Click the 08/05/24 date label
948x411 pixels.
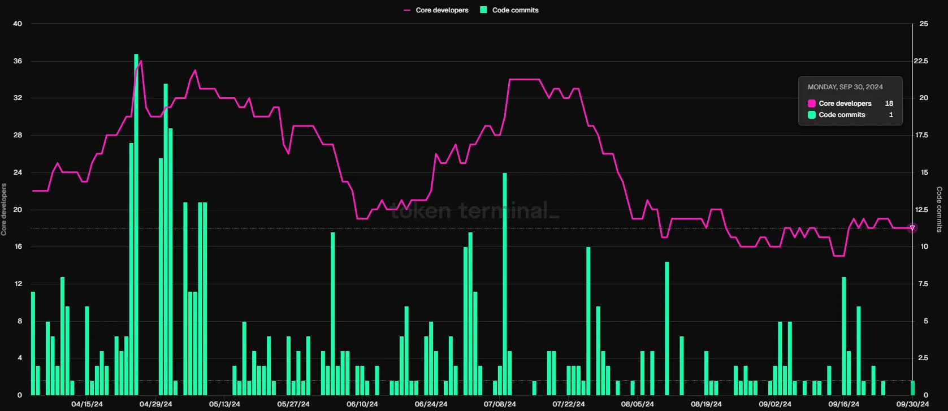point(637,404)
